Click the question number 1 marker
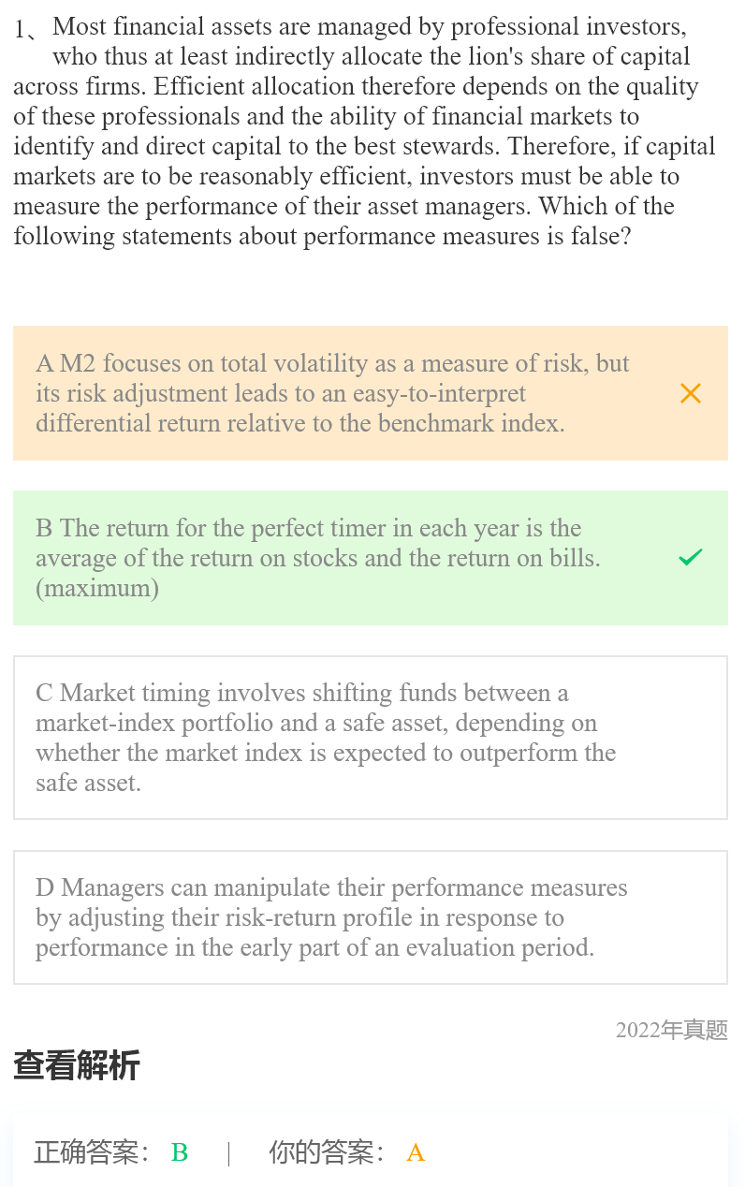This screenshot has height=1187, width=745. tap(21, 29)
